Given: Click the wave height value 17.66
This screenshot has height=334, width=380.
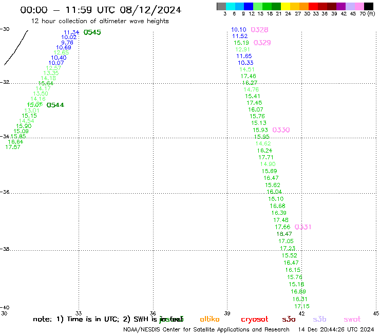Looking at the screenshot, I should click(282, 227).
